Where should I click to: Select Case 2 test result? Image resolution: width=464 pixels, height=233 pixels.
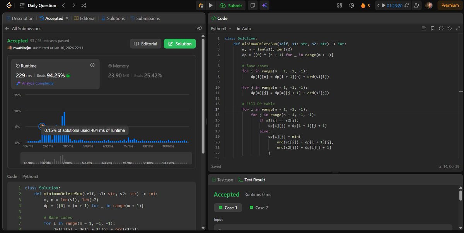(259, 208)
